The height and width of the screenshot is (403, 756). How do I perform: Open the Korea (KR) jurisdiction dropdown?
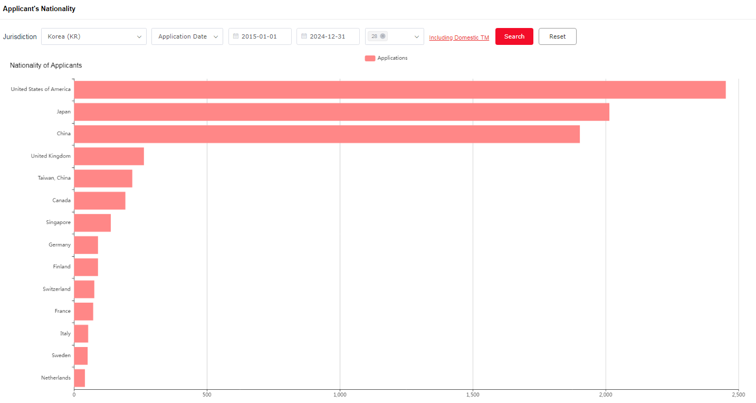(94, 36)
